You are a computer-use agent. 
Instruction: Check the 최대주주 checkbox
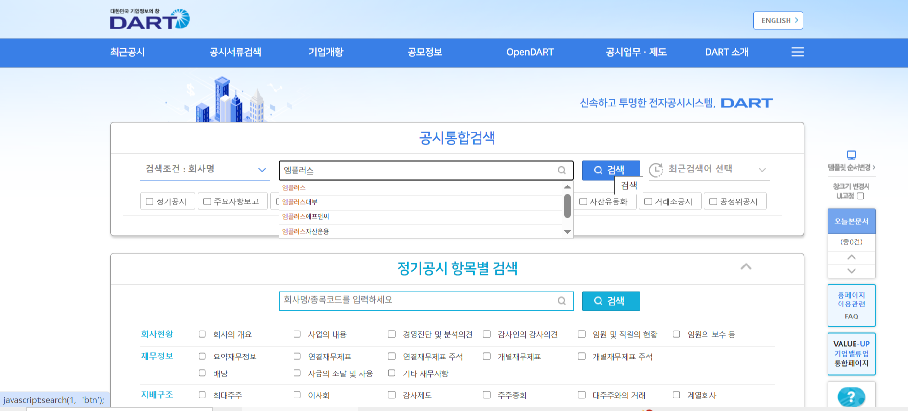click(x=202, y=395)
